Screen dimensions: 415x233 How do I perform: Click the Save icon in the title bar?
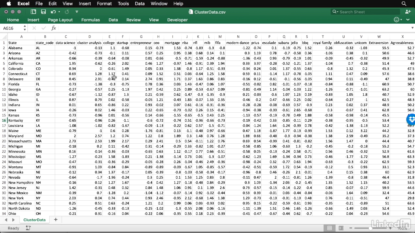pyautogui.click(x=43, y=12)
